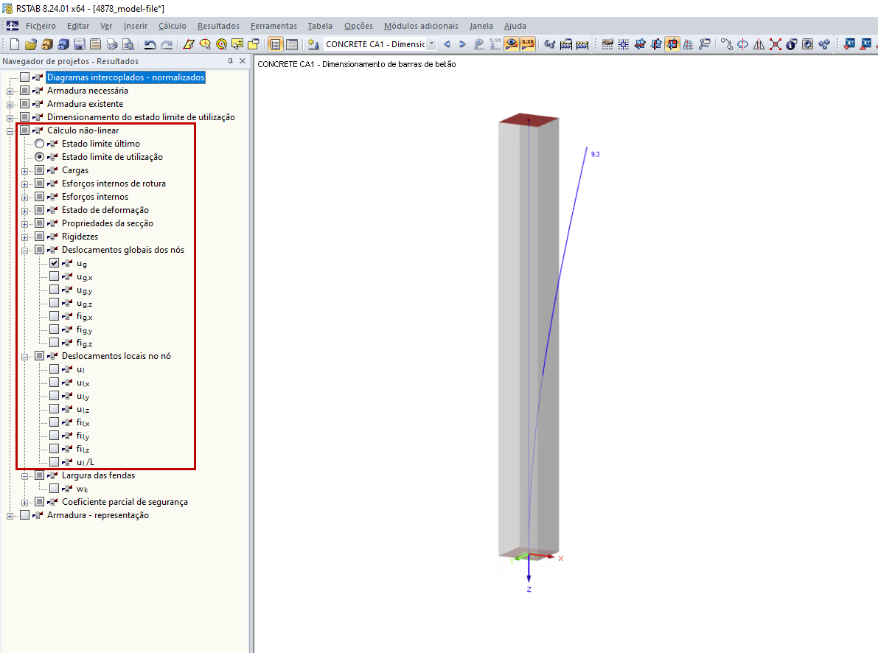Click the yellow target selection icon

coord(221,44)
